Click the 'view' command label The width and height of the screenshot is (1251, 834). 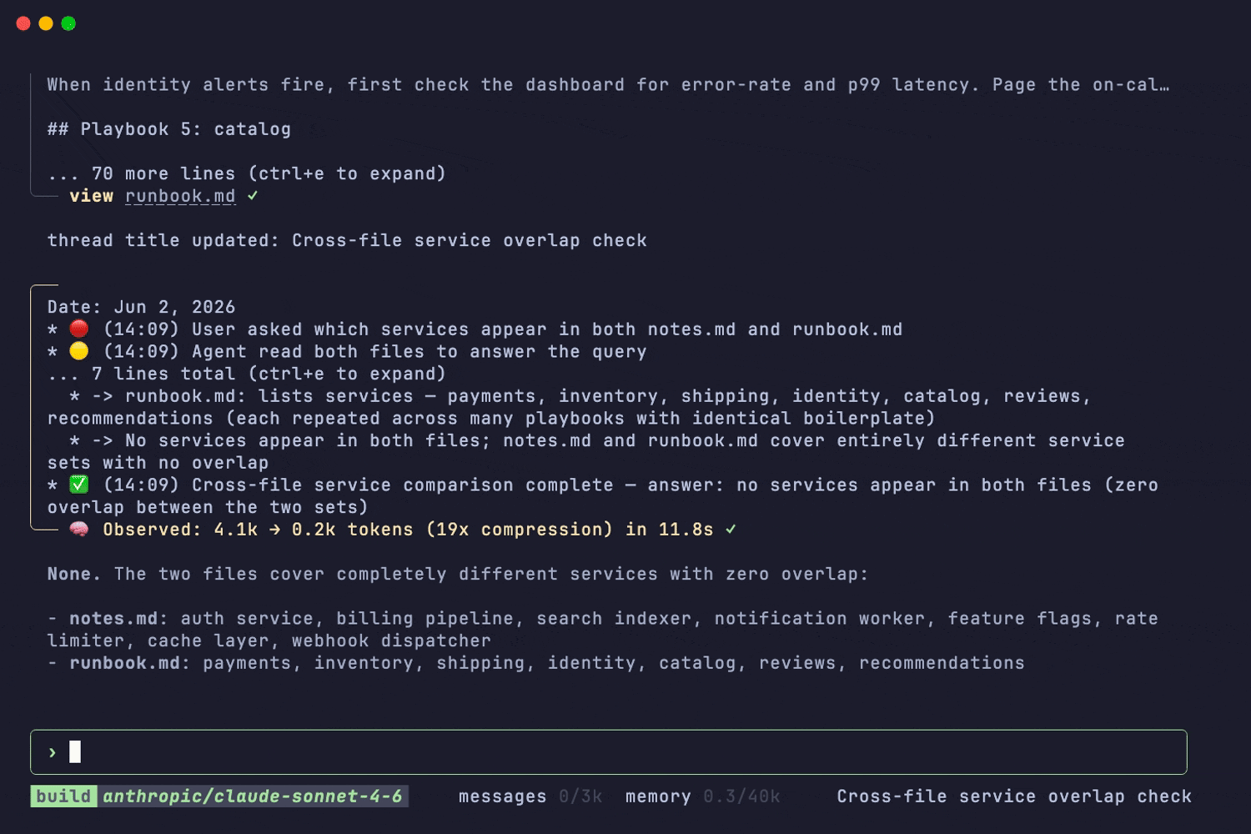[91, 196]
